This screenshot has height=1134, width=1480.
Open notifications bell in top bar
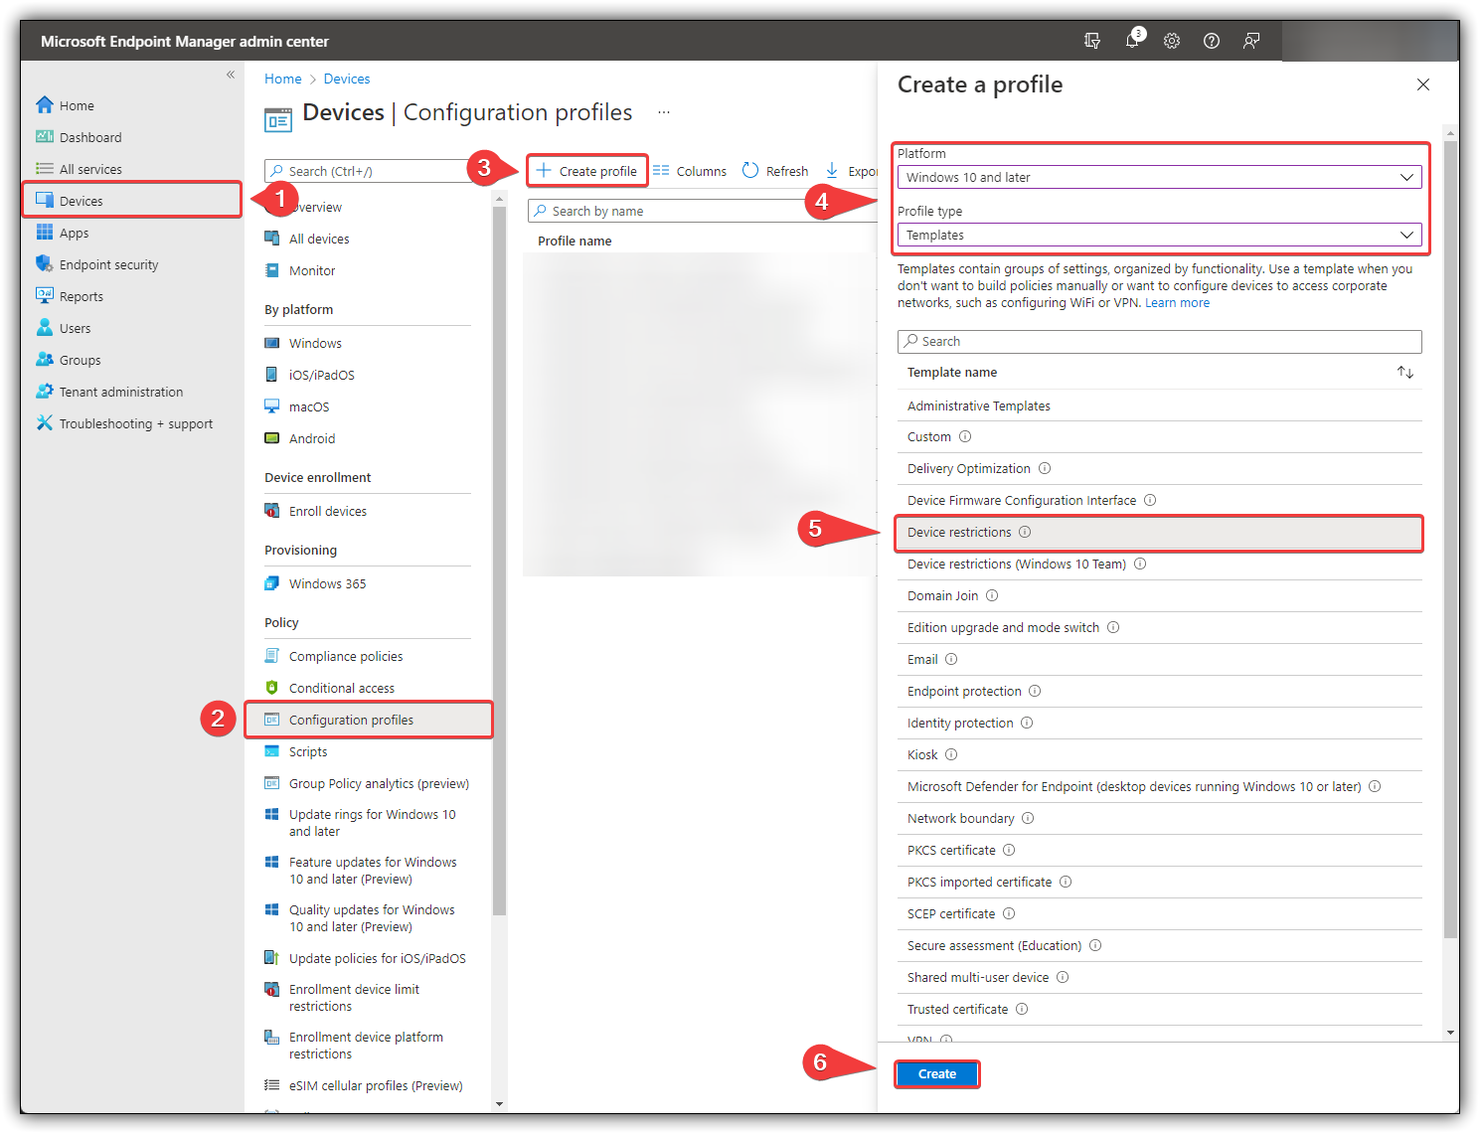click(x=1133, y=40)
